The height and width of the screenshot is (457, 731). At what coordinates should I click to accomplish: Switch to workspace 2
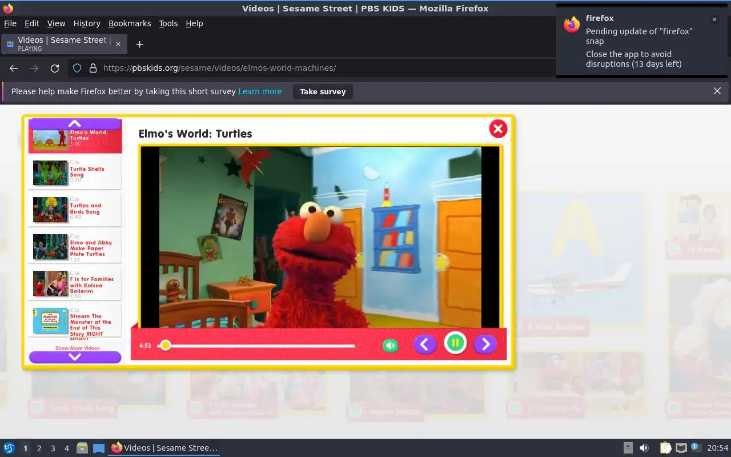39,448
